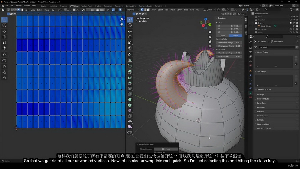Switch transform to Local

coord(235,36)
